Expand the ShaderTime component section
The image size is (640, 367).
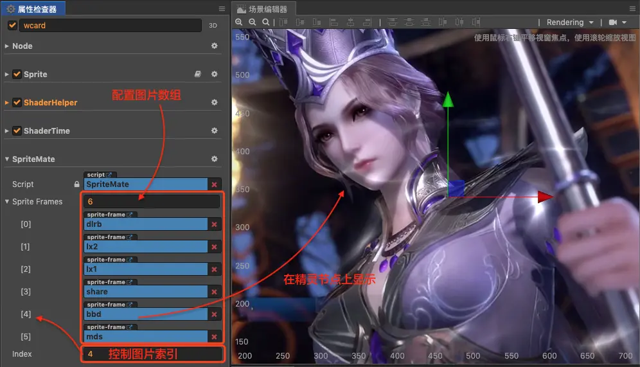6,130
